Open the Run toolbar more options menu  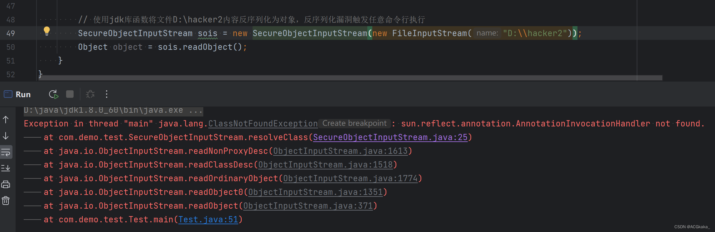tap(107, 94)
